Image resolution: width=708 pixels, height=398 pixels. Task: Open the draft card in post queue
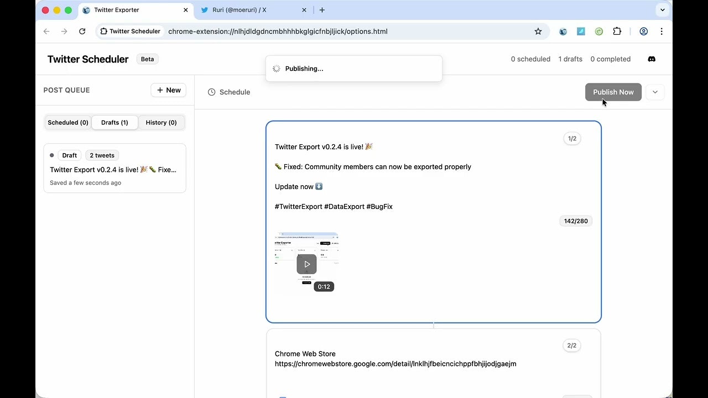point(114,168)
